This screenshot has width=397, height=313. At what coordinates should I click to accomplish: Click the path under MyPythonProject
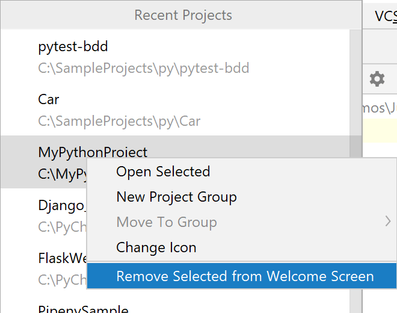(63, 175)
